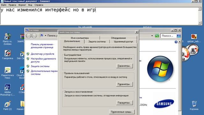This screenshot has height=115, width=204.
Task: Open the Защита системы sidebar link
Action: click(40, 66)
